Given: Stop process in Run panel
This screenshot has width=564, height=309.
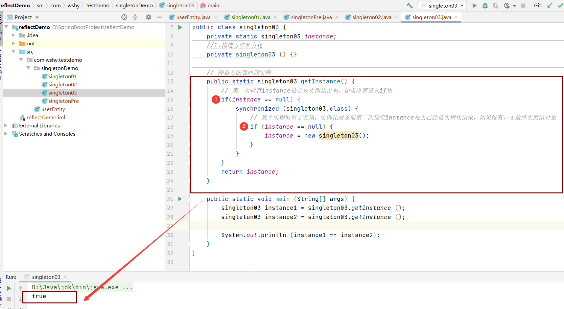Looking at the screenshot, I should (9, 299).
